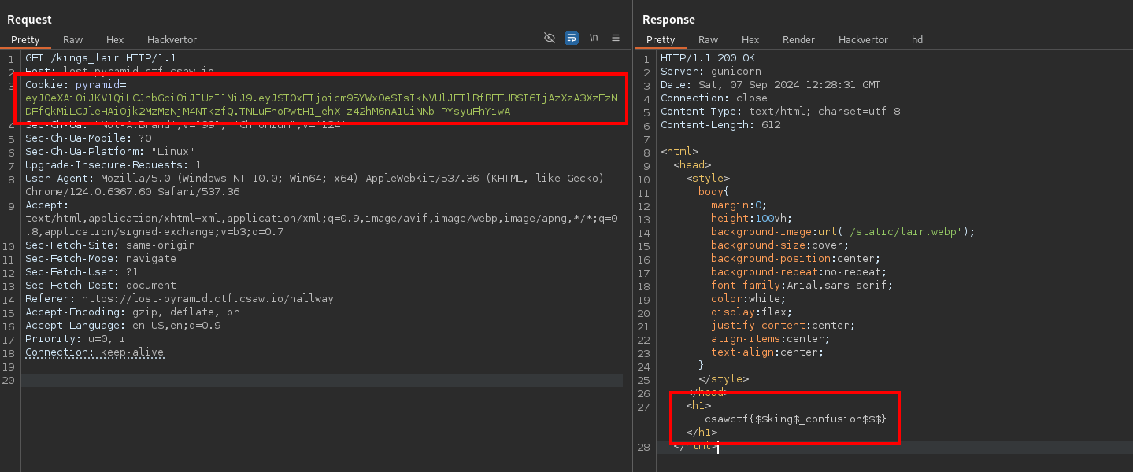Click the 'justify-content:center;' CSS line

783,326
